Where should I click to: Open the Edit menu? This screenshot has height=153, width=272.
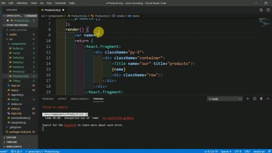click(x=11, y=3)
